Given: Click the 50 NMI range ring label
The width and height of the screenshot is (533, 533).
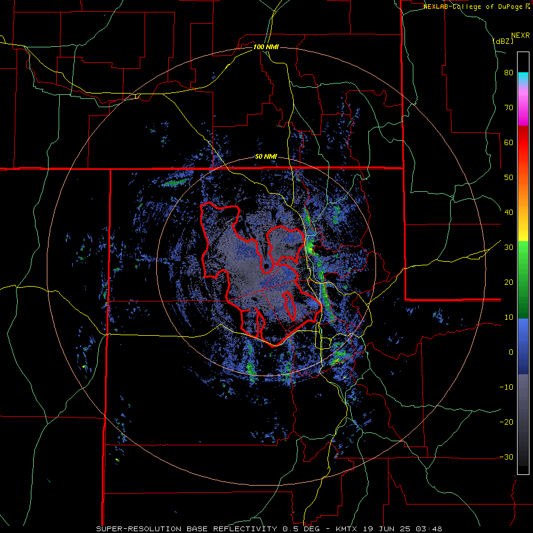Looking at the screenshot, I should (x=266, y=157).
